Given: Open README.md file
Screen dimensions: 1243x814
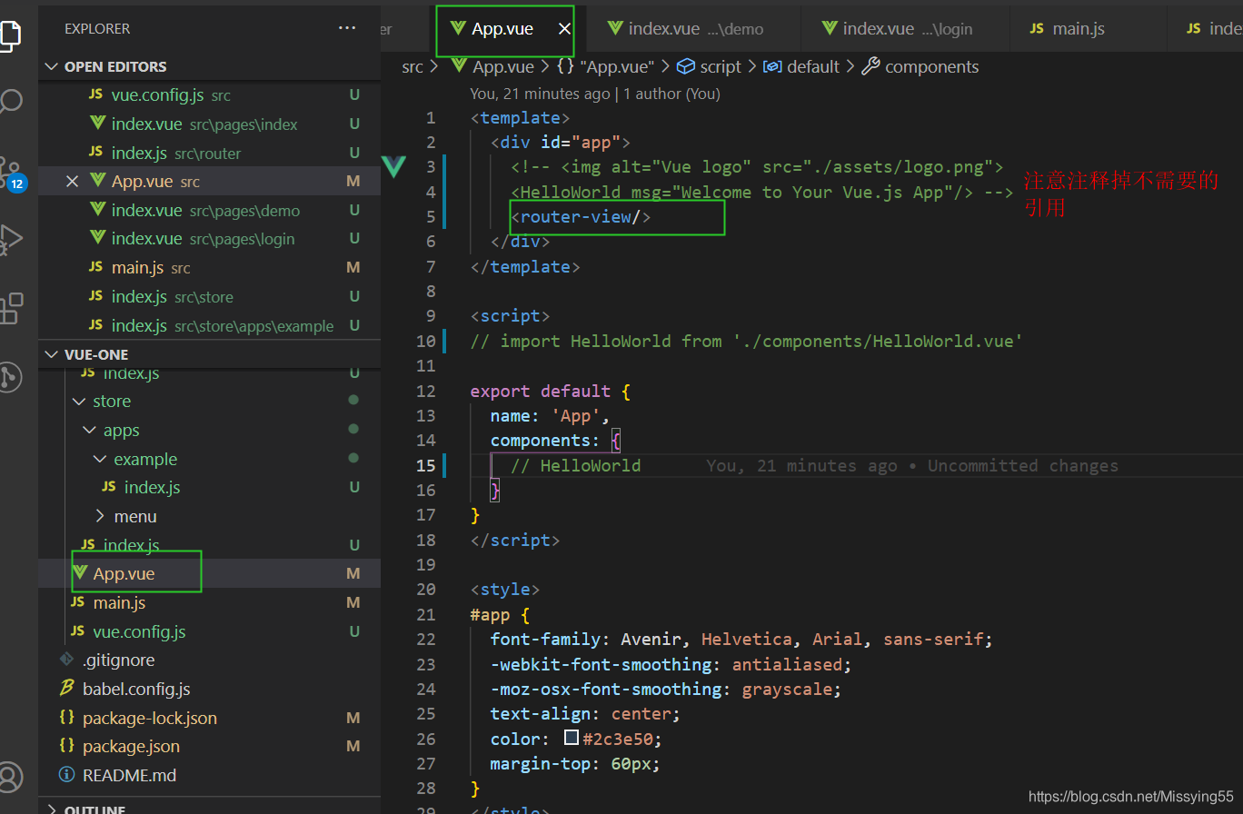Looking at the screenshot, I should pyautogui.click(x=209, y=776).
